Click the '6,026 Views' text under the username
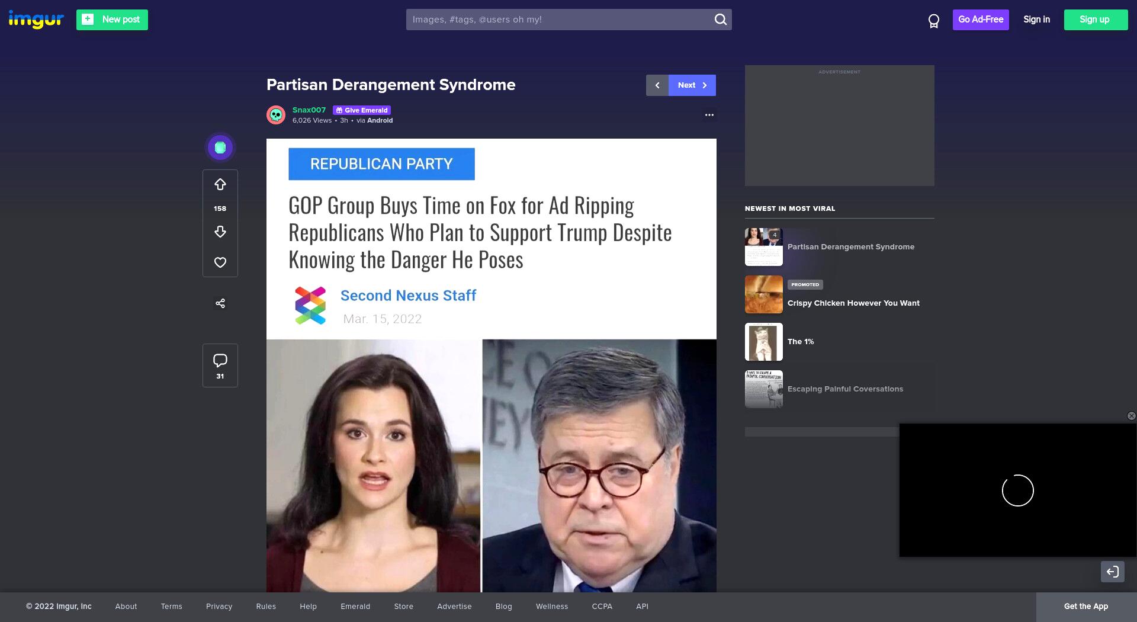This screenshot has width=1137, height=622. pos(312,120)
